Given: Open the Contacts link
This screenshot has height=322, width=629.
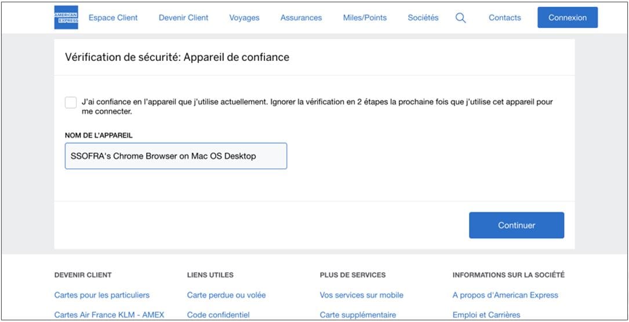Looking at the screenshot, I should (504, 18).
